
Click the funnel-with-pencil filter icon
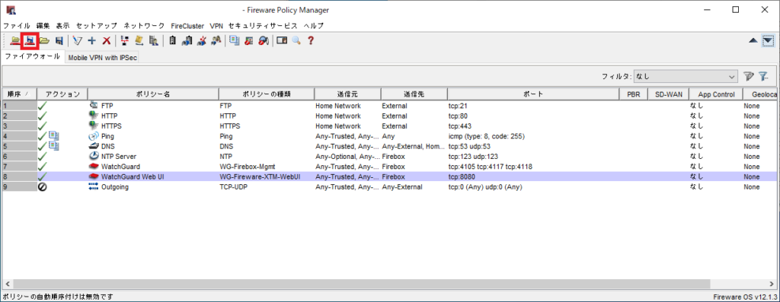(749, 77)
